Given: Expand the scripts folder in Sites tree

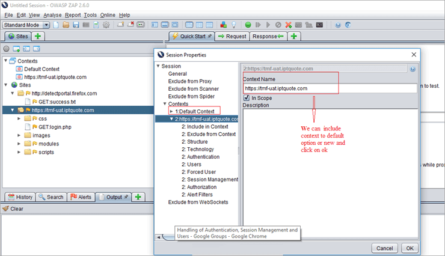Looking at the screenshot, I should (19, 152).
